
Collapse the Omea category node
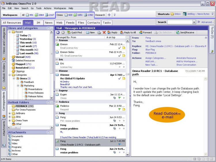14,79
